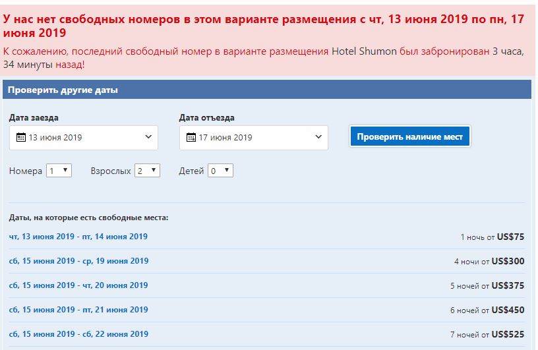Select the 15 июня – 22 июня 2019 link

(78, 334)
